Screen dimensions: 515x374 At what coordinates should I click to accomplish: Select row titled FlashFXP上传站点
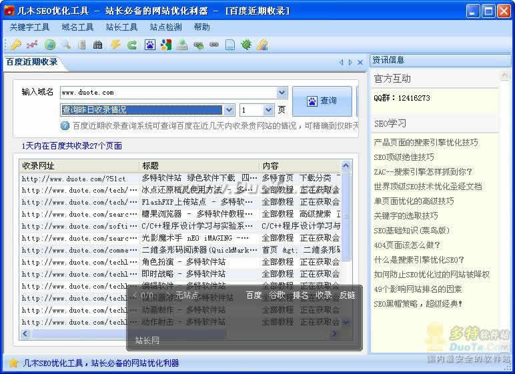[x=180, y=202]
